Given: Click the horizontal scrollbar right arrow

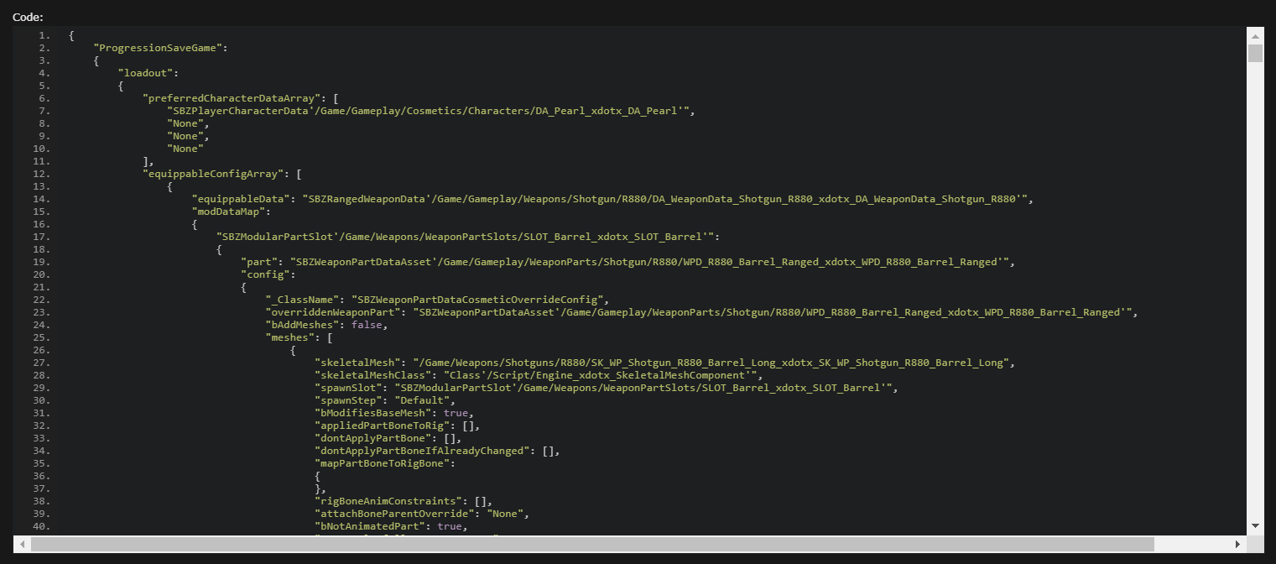Looking at the screenshot, I should pyautogui.click(x=1238, y=544).
